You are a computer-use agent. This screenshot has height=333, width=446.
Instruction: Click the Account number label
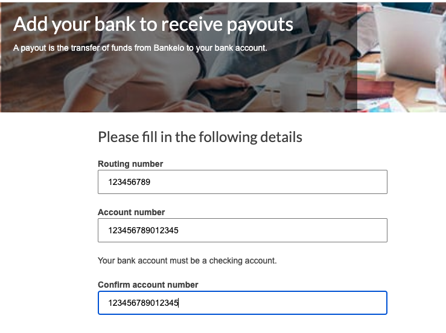coord(131,212)
